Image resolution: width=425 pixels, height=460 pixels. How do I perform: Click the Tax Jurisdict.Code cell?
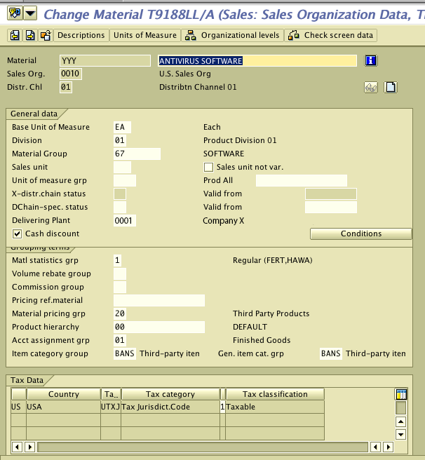[170, 407]
